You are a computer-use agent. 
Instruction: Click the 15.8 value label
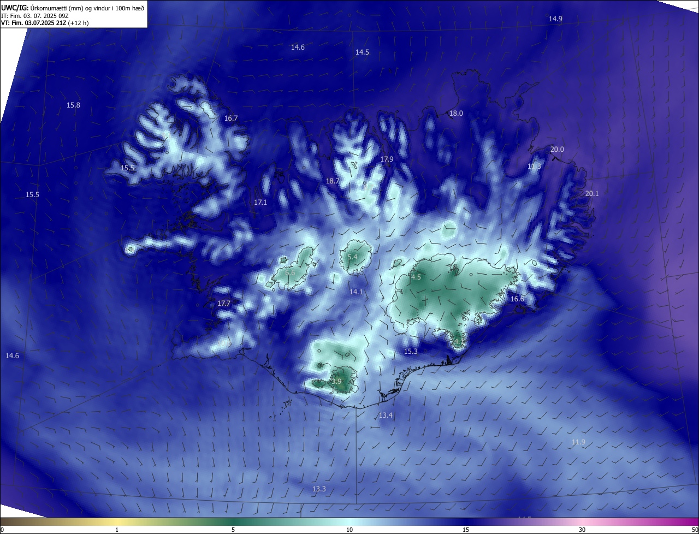73,105
